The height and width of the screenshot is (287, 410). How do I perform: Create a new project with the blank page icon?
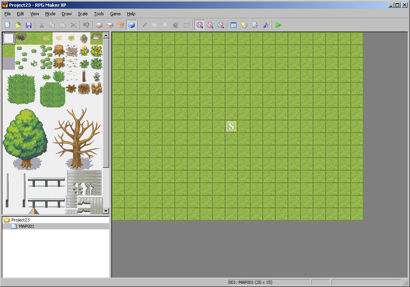tap(7, 25)
